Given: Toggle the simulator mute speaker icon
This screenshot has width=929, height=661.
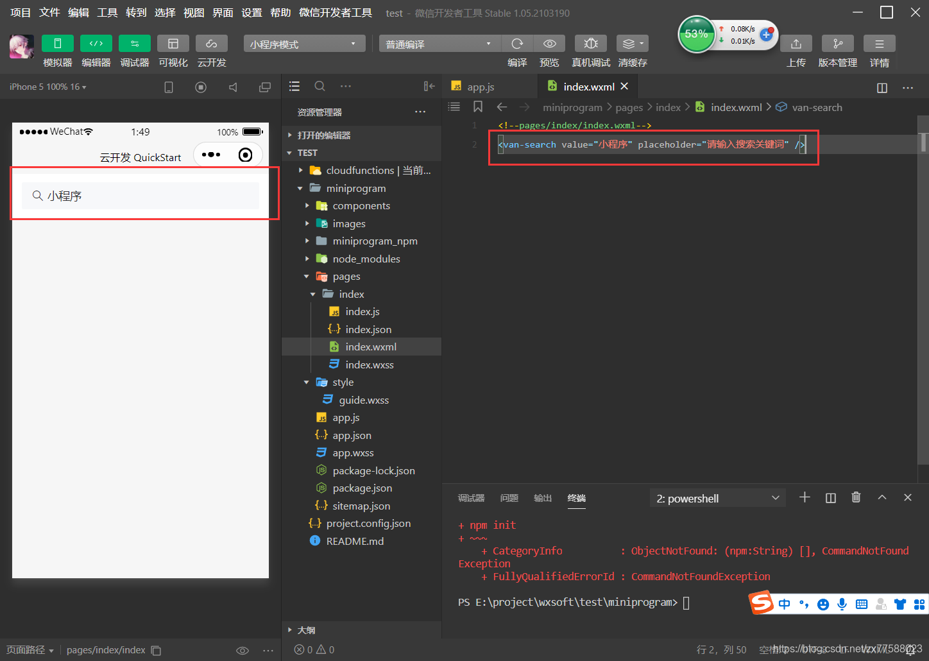Looking at the screenshot, I should pyautogui.click(x=233, y=87).
